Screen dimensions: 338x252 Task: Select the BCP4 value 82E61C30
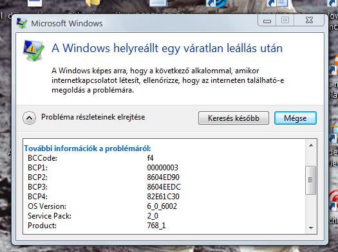click(x=163, y=197)
